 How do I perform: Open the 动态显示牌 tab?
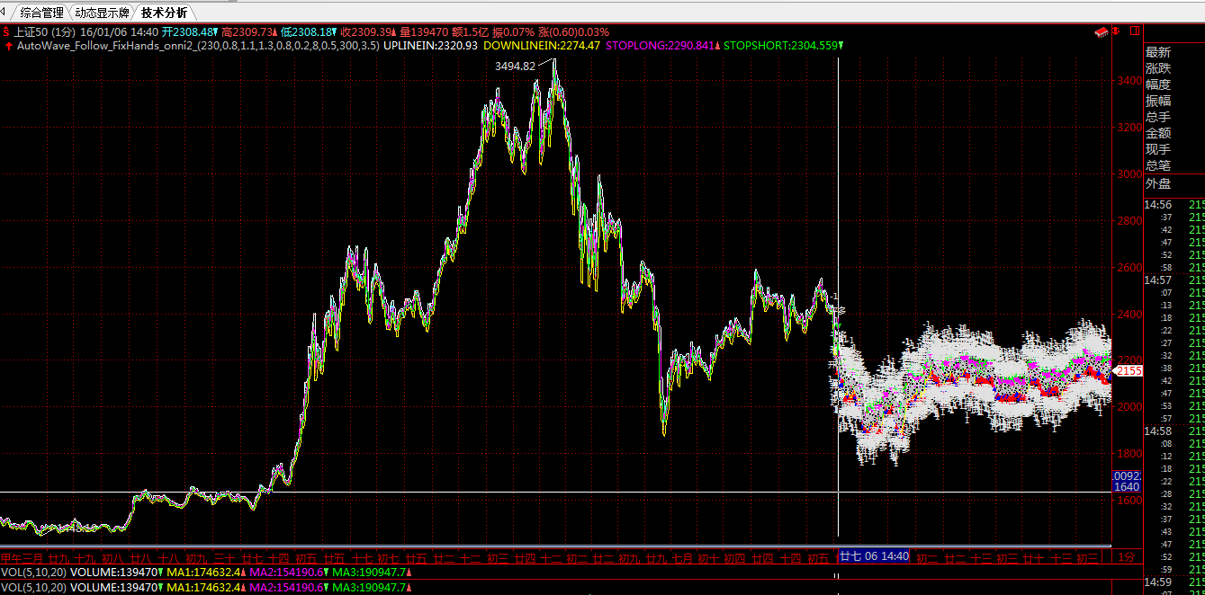pos(102,13)
